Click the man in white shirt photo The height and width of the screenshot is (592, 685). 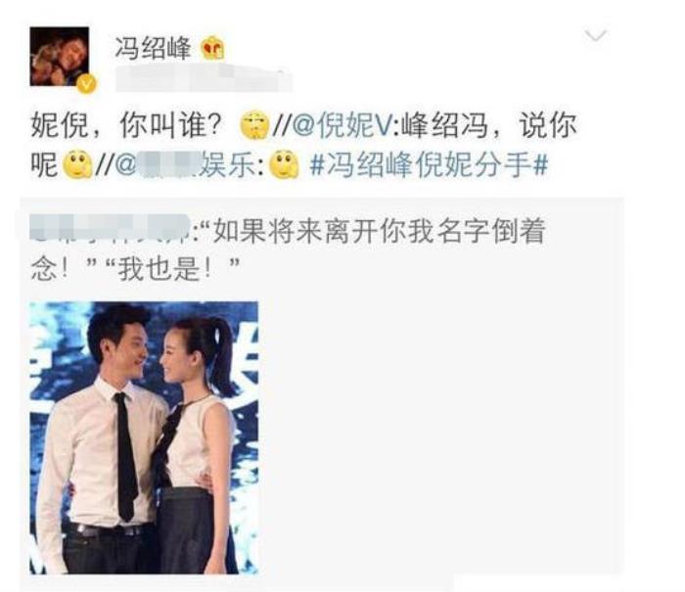pos(101,450)
